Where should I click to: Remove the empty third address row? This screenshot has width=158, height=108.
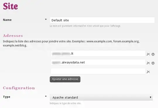point(148,72)
